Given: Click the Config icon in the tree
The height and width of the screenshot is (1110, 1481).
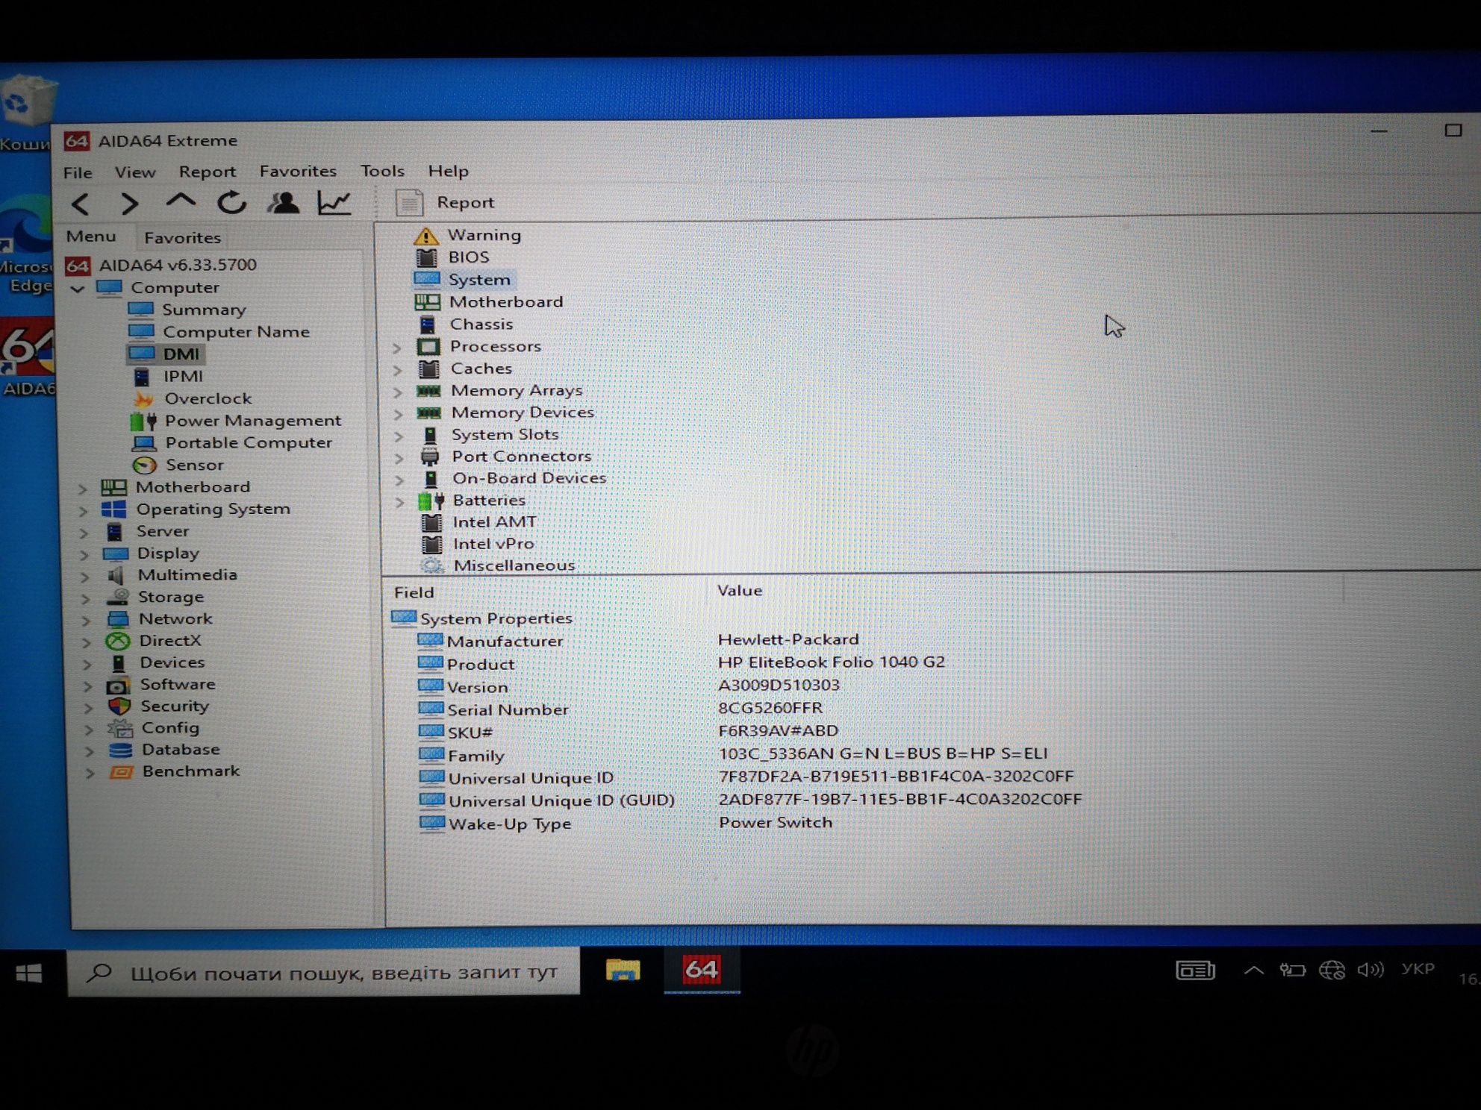Looking at the screenshot, I should 119,728.
